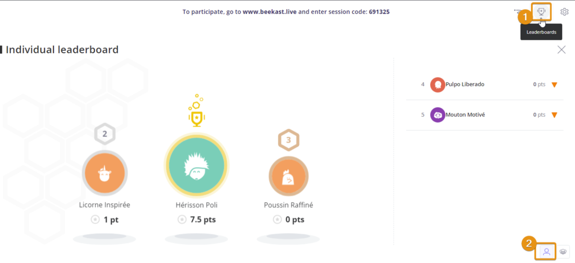Viewport: 575px width, 263px height.
Task: Select Poussin Raffiné chick avatar
Action: tap(288, 176)
